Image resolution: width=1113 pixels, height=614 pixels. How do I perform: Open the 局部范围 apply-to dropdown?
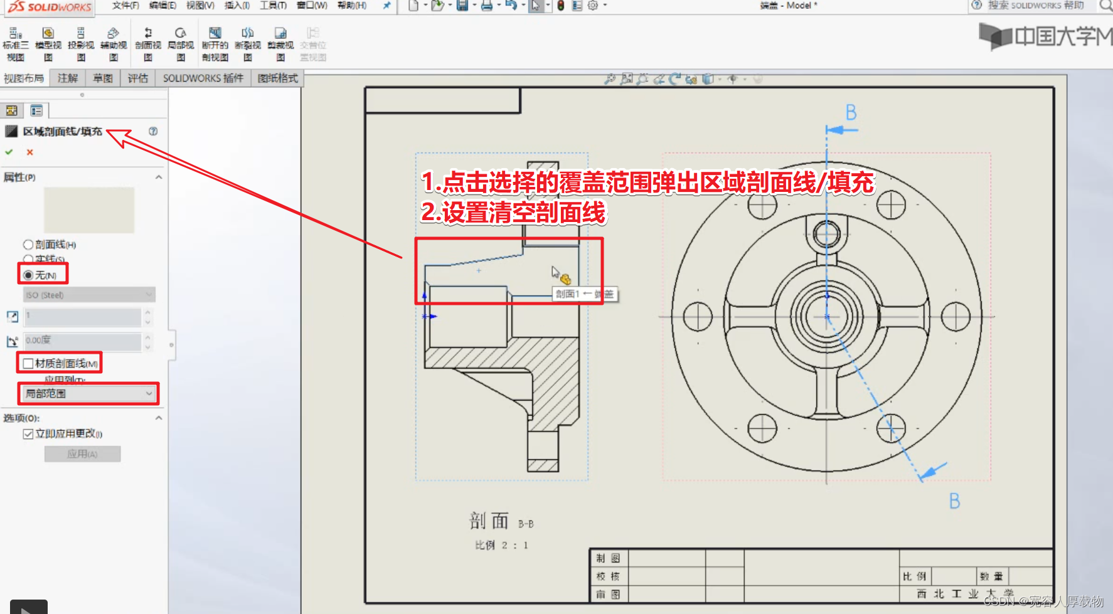[89, 394]
